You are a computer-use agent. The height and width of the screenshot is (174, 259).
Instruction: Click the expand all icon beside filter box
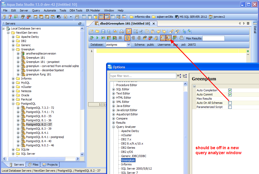coord(179,76)
